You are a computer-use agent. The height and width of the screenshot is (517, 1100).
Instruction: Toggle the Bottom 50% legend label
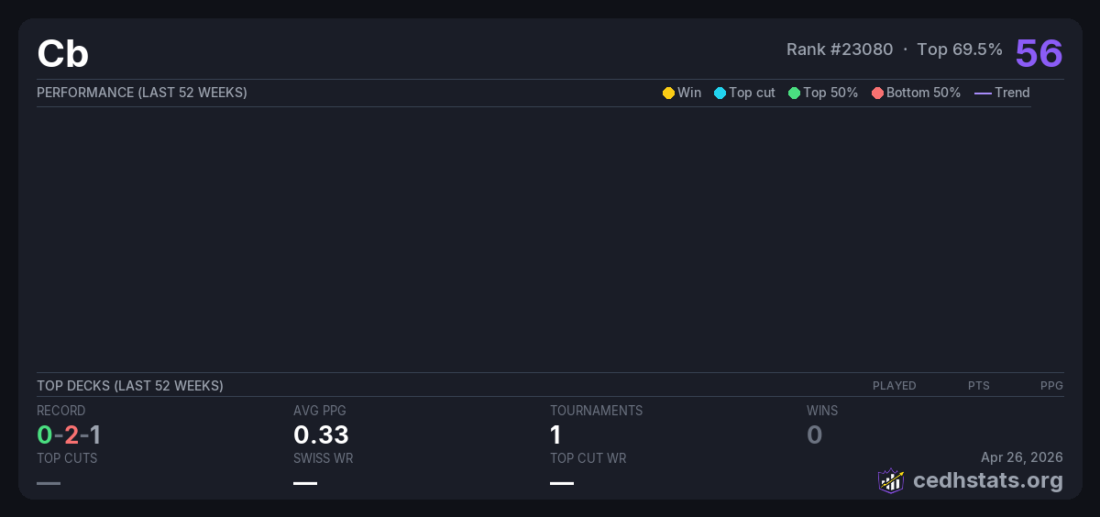click(923, 93)
